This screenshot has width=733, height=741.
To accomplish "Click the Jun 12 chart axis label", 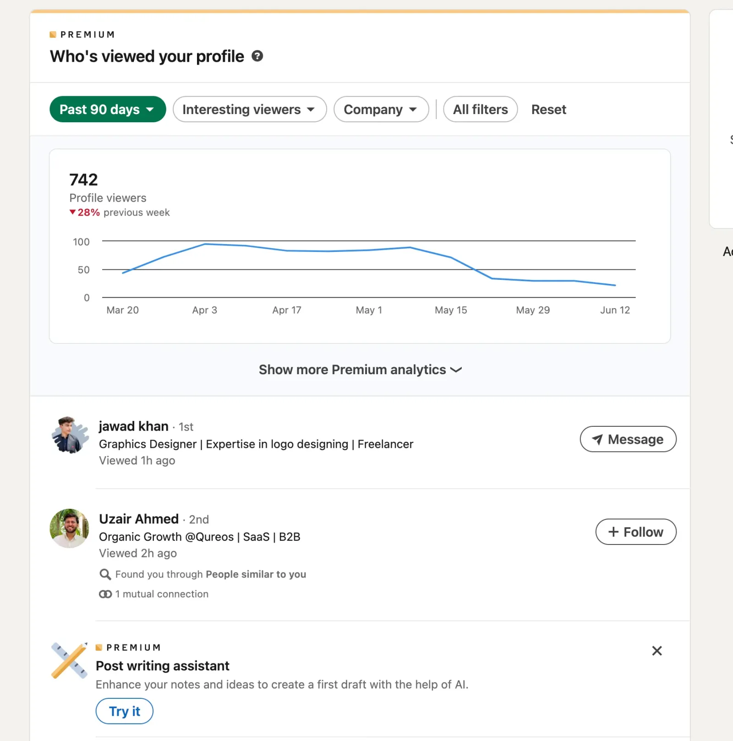I will [x=615, y=310].
